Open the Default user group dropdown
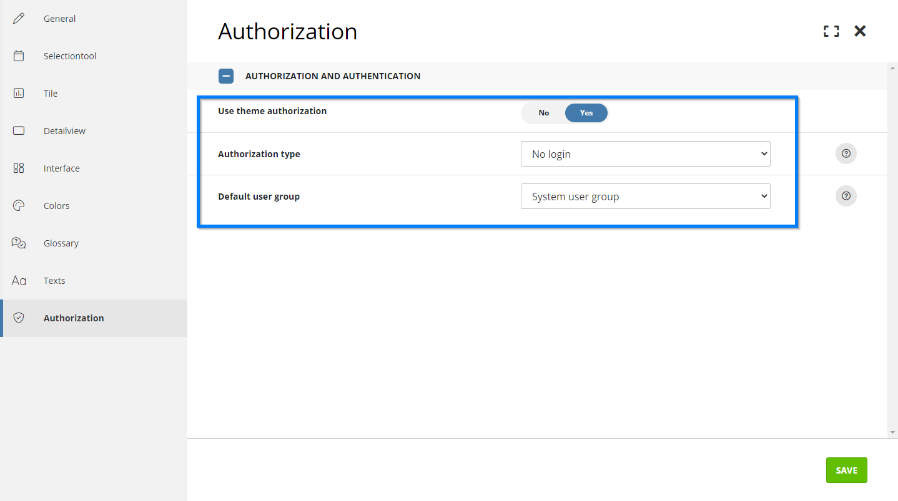The image size is (898, 501). click(646, 197)
